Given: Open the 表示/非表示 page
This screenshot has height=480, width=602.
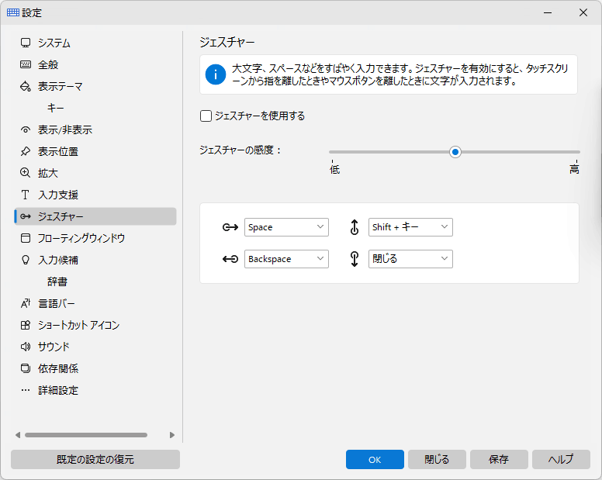Looking at the screenshot, I should 95,129.
